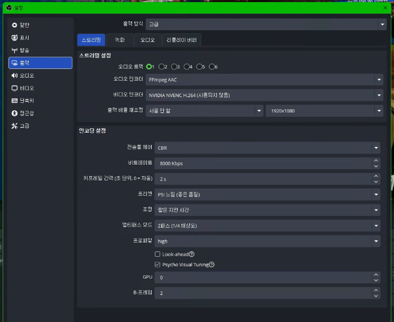Uncheck Psycho Visual Tuning
This screenshot has width=394, height=322.
point(157,264)
